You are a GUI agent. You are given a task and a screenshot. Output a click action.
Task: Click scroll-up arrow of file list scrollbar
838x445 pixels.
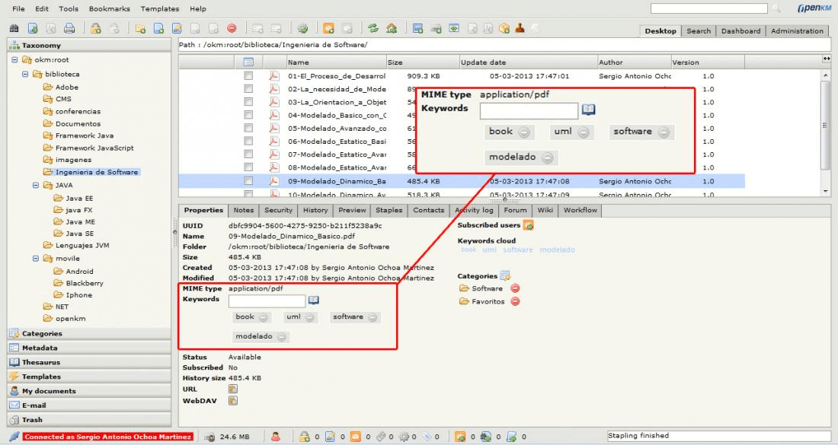827,75
